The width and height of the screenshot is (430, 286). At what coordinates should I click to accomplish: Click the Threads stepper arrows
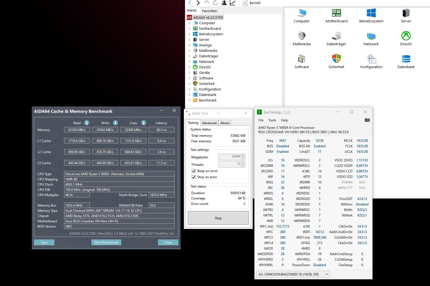(x=243, y=164)
